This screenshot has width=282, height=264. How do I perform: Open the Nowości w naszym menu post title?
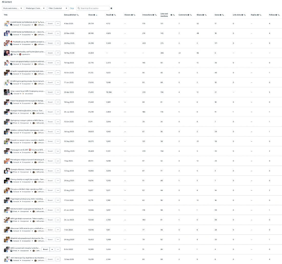[x=27, y=140]
